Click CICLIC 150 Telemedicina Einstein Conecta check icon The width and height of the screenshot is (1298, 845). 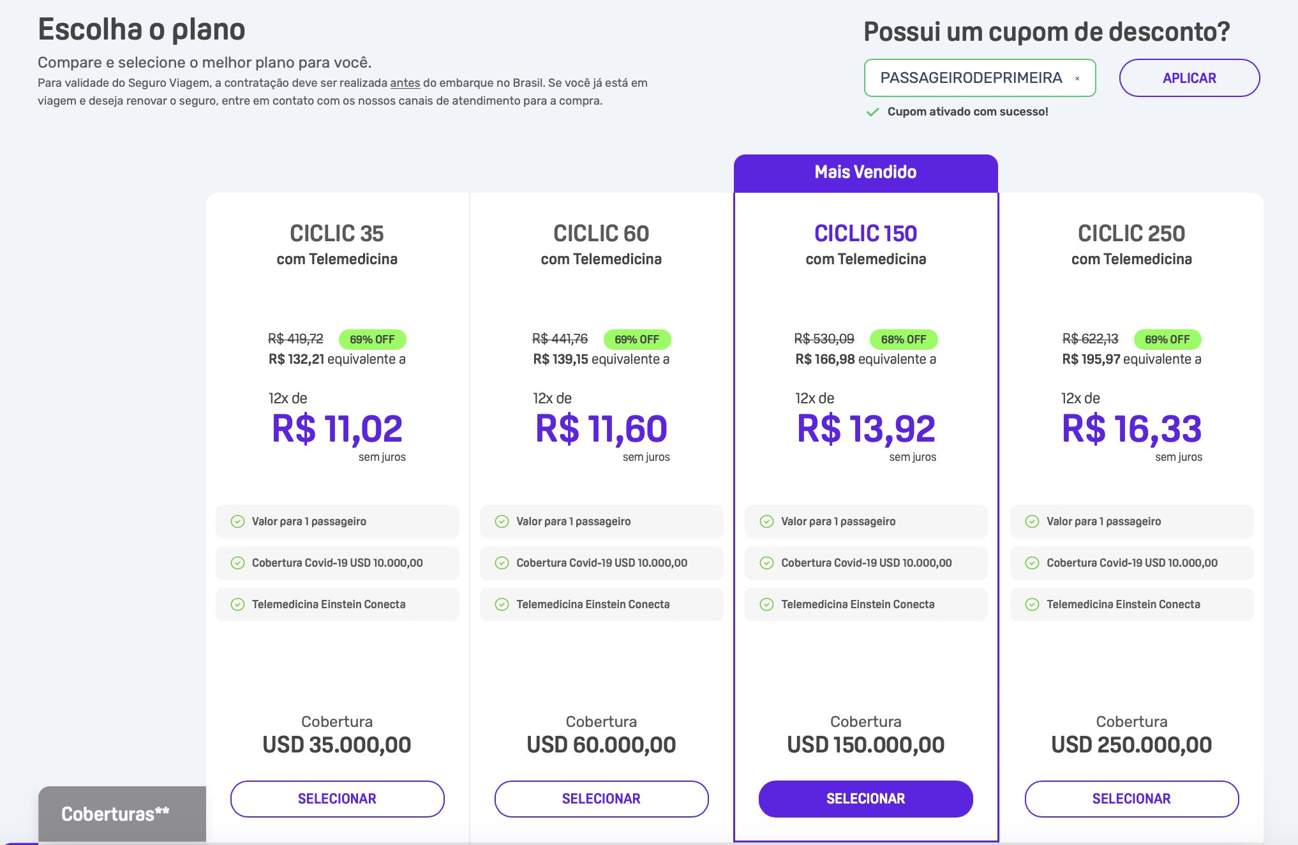[x=767, y=604]
